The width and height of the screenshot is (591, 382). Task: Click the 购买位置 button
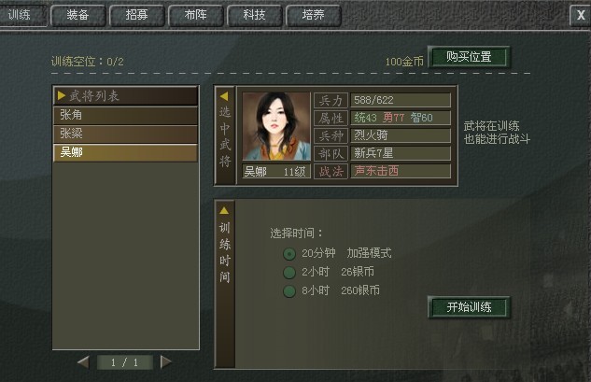click(x=469, y=57)
